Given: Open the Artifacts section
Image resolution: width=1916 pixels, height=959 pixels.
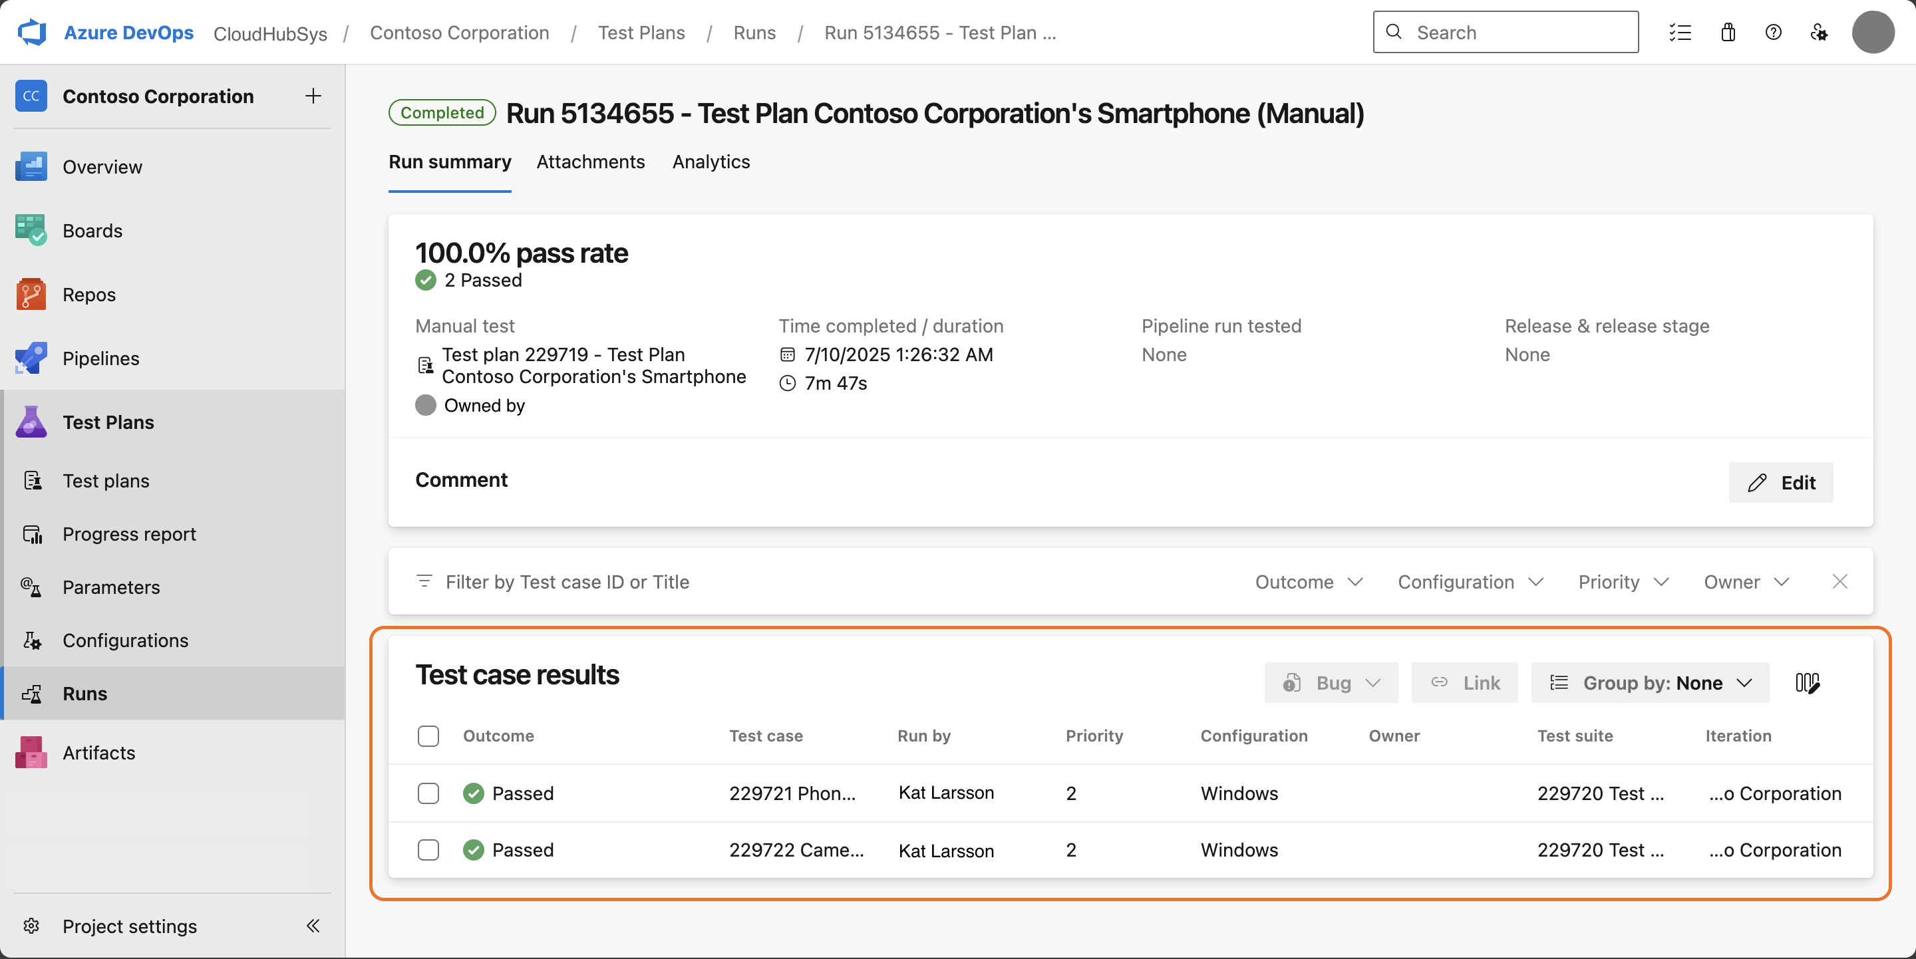Looking at the screenshot, I should coord(99,752).
